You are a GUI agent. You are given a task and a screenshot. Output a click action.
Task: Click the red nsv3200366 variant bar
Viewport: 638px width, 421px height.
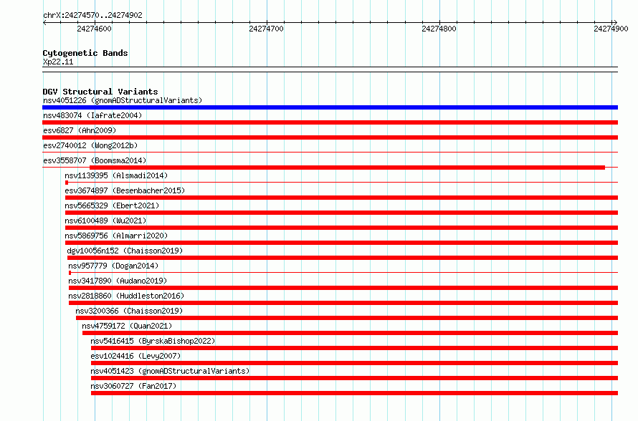tap(347, 318)
